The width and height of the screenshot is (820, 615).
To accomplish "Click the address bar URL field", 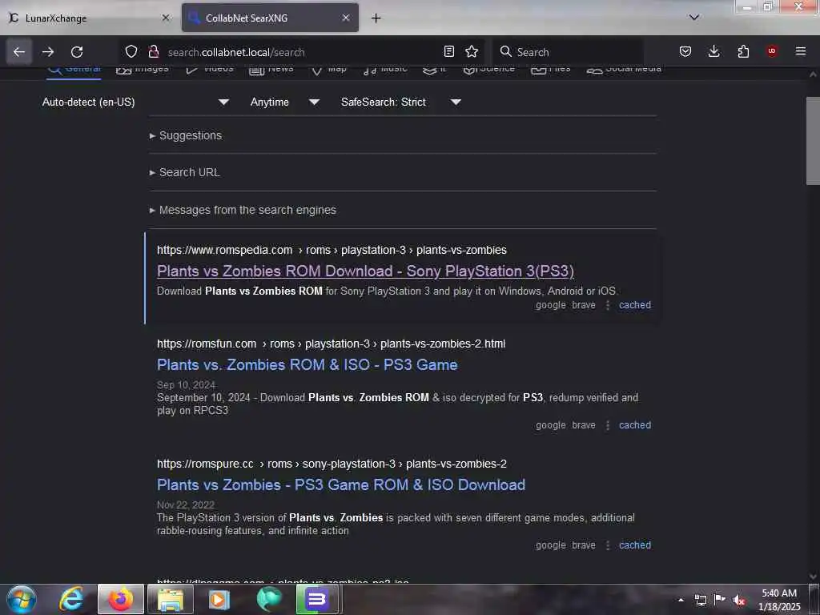I will [x=301, y=52].
